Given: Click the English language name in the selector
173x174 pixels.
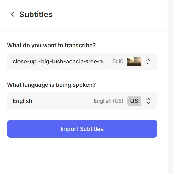Looking at the screenshot, I should click(22, 101).
